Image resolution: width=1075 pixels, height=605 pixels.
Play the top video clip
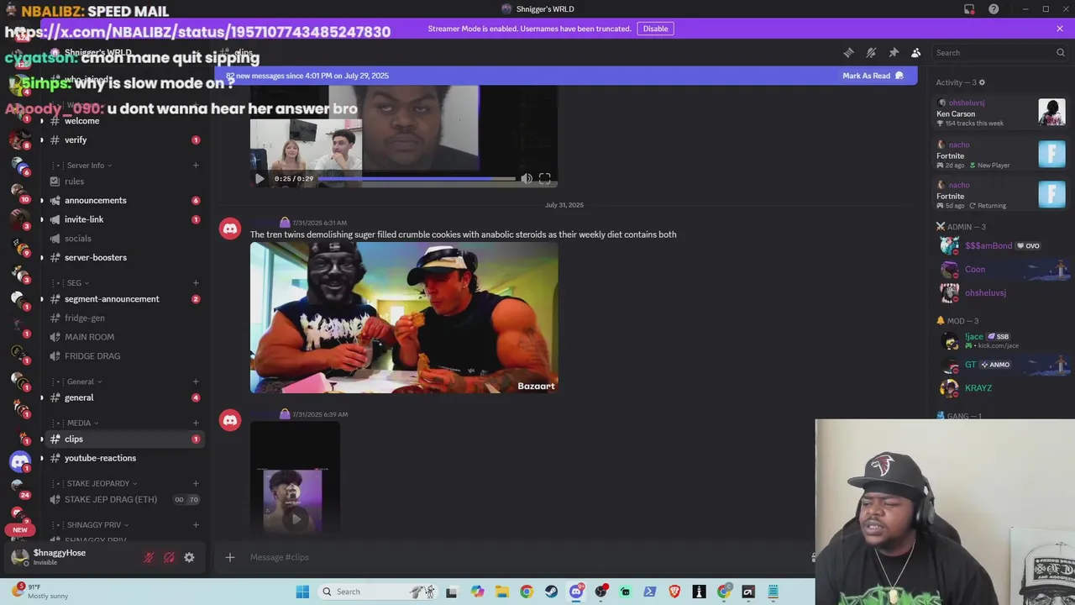[x=260, y=178]
